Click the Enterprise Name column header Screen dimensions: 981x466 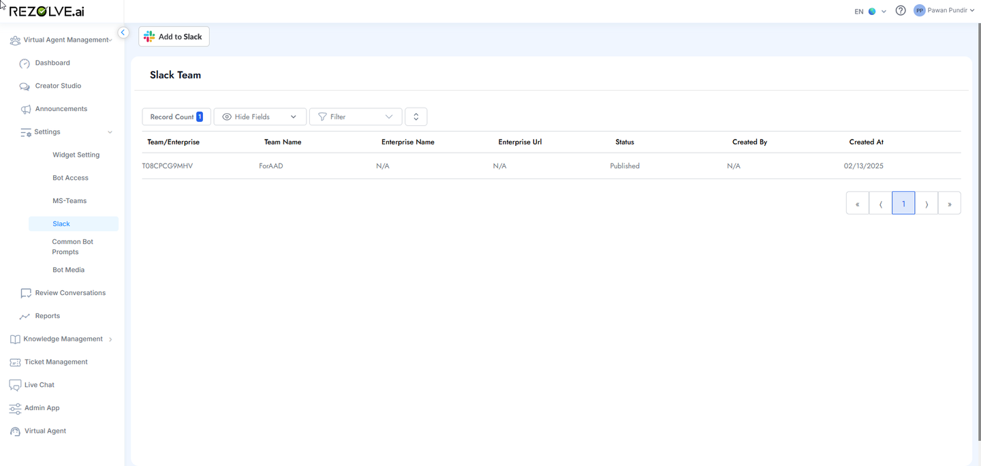[408, 142]
